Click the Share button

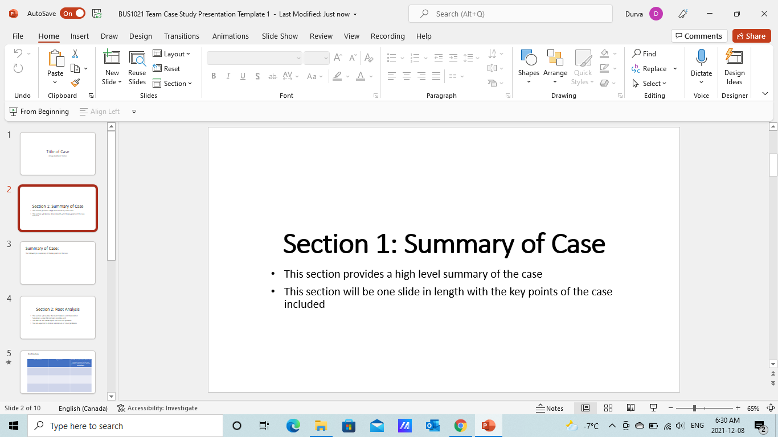coord(751,36)
